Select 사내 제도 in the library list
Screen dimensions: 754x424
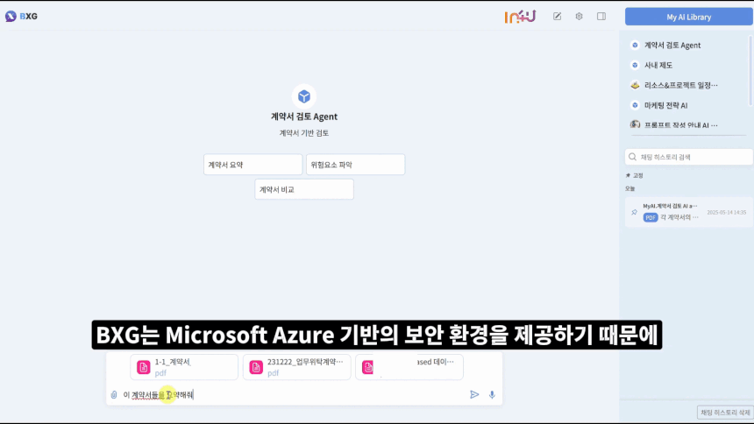tap(658, 65)
